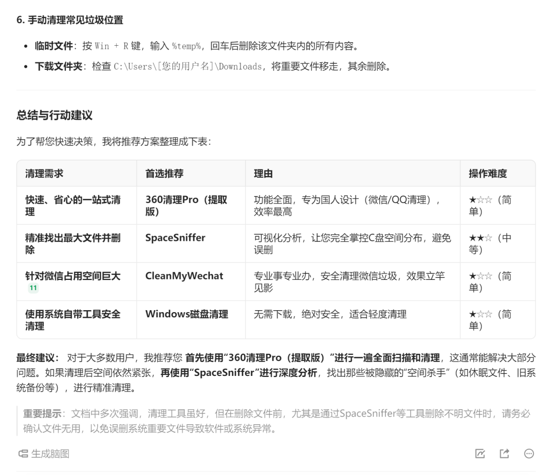Select the 操作难度 column header
The width and height of the screenshot is (555, 475).
(497, 173)
